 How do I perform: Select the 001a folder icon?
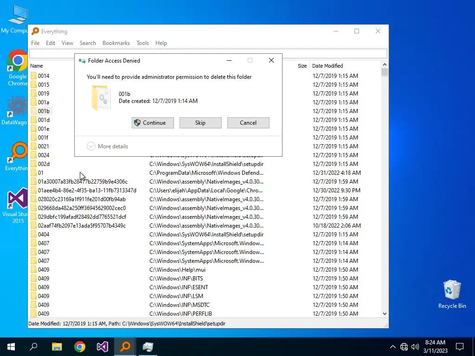[33, 102]
